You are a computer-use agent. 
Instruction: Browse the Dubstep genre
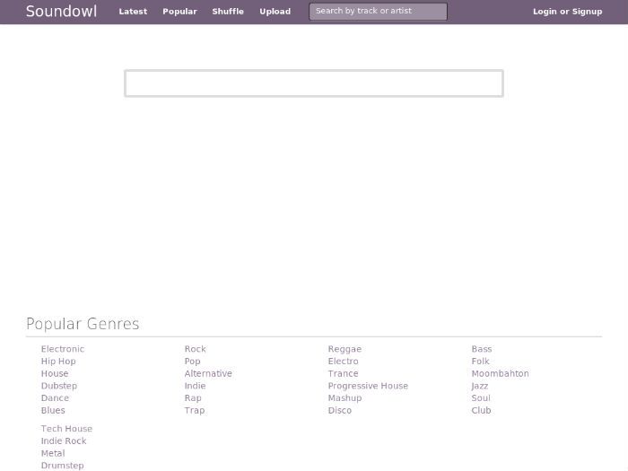pos(59,386)
